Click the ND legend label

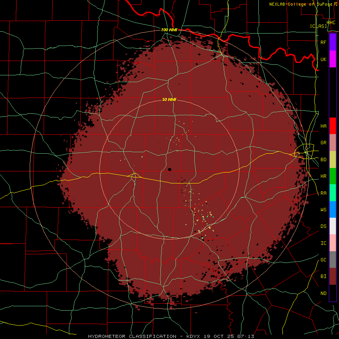coord(323,293)
